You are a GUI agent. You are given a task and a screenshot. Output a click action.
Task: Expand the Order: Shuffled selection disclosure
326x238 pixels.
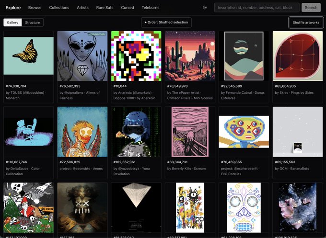tap(166, 22)
